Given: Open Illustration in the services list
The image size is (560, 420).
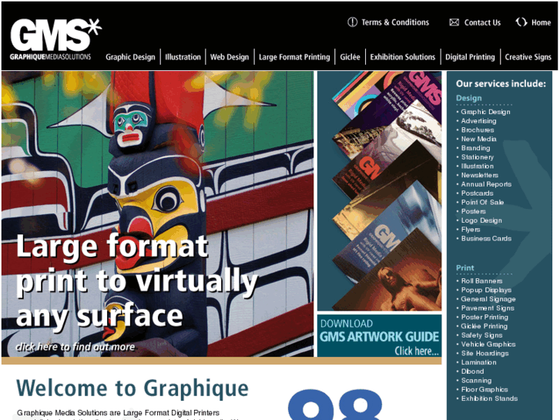Looking at the screenshot, I should click(x=477, y=166).
